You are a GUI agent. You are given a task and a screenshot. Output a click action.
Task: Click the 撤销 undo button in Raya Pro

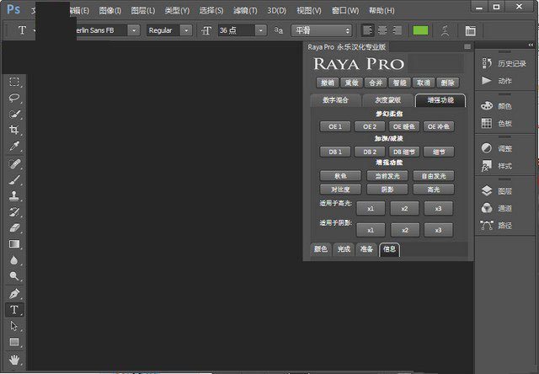pyautogui.click(x=328, y=83)
